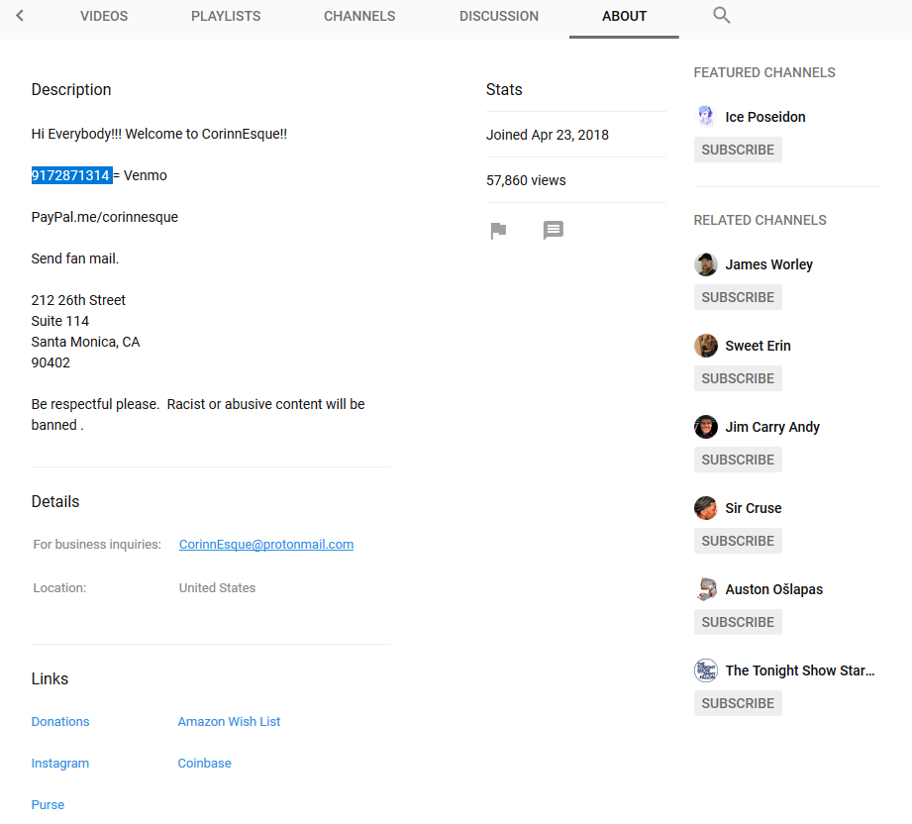The image size is (912, 824).
Task: Open the channel search magnifier icon
Action: [721, 15]
